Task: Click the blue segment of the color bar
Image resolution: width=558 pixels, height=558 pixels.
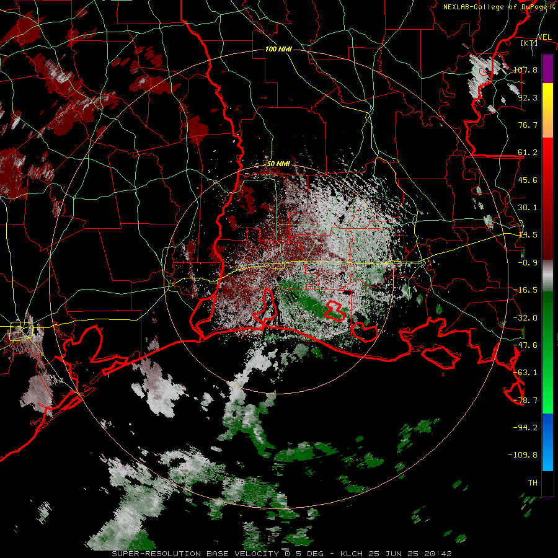Action: point(547,442)
